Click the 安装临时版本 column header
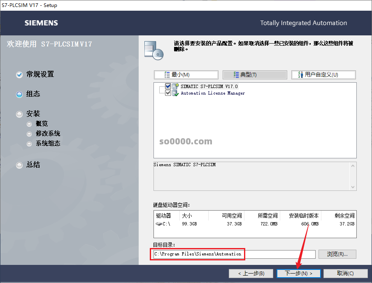372x283 pixels. [x=301, y=216]
